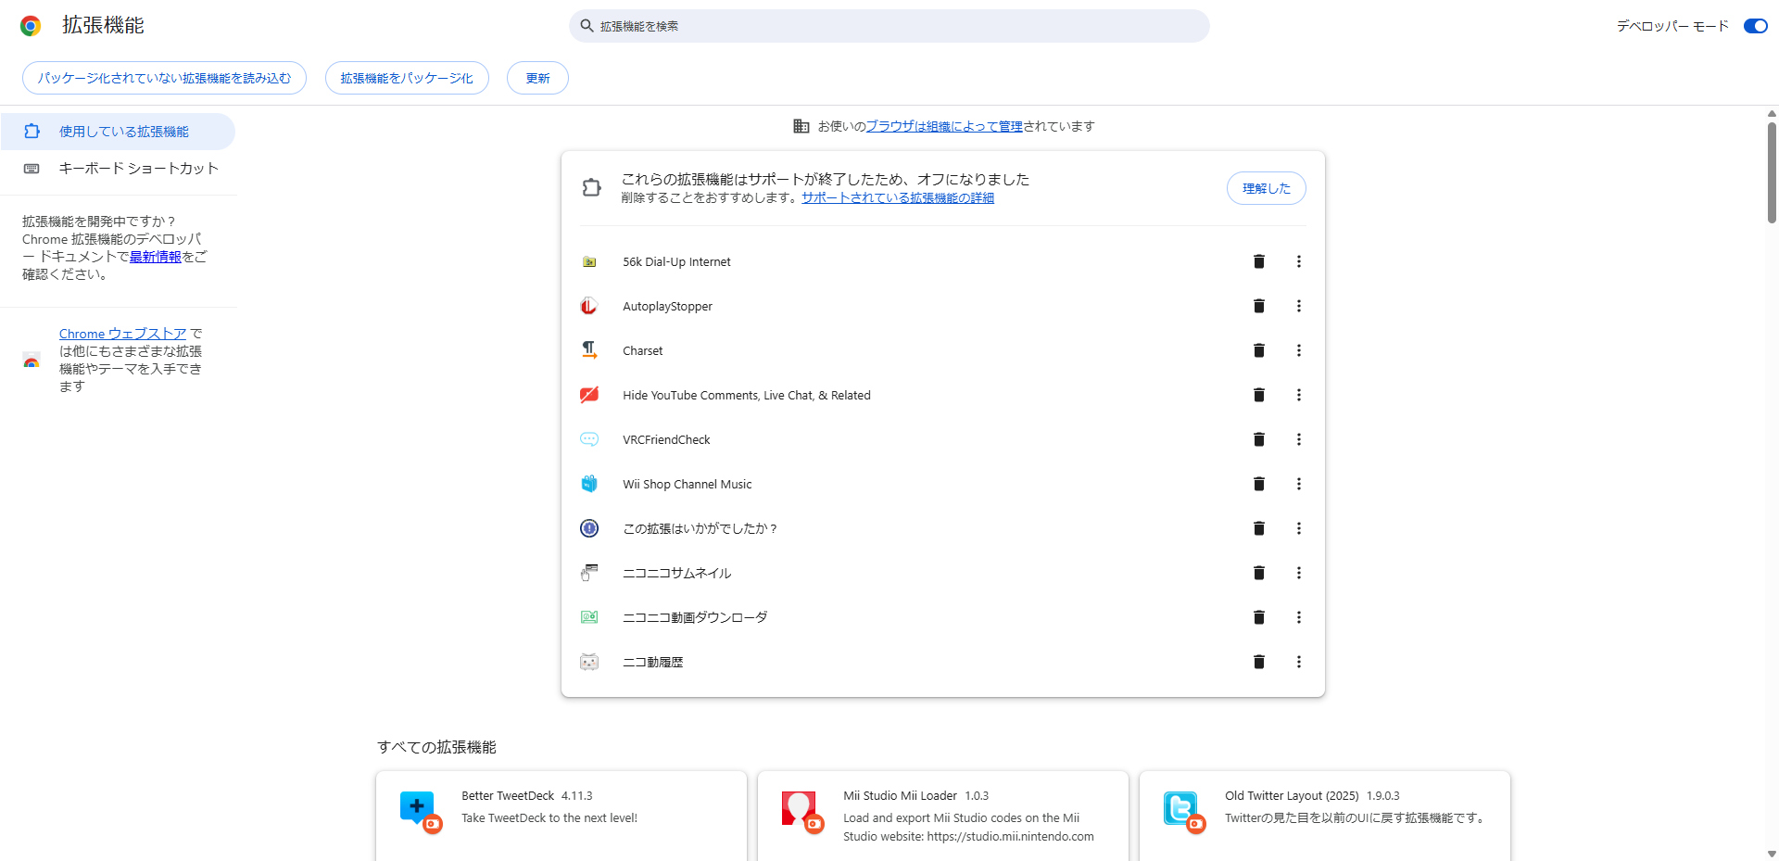1779x861 pixels.
Task: Click trash icon next to Wii Shop Channel Music
Action: (x=1258, y=484)
